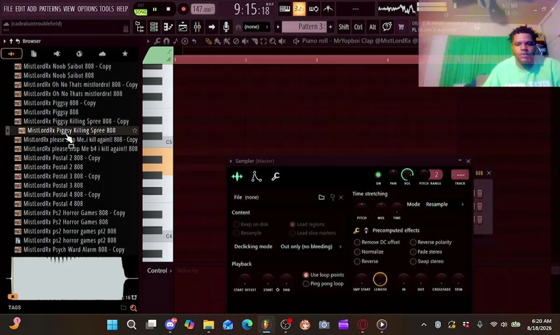Image resolution: width=560 pixels, height=335 pixels.
Task: Expand the Sampler window title menu arrow
Action: tap(231, 161)
